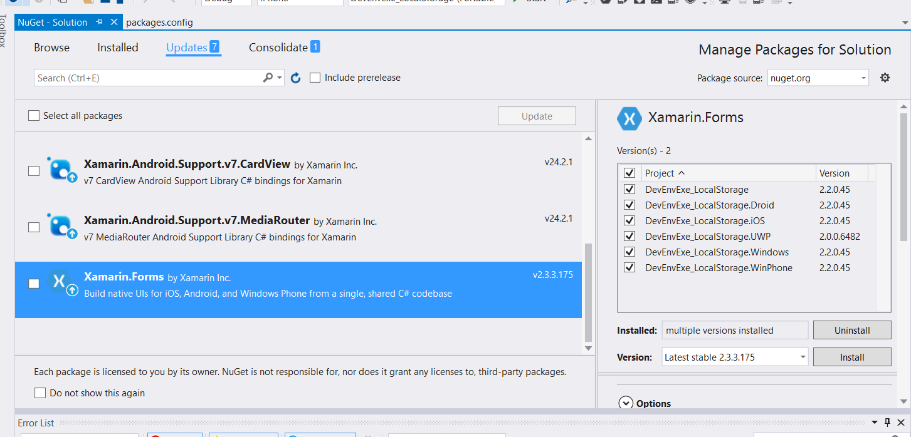Open the Package source dropdown
The image size is (911, 437).
point(863,78)
